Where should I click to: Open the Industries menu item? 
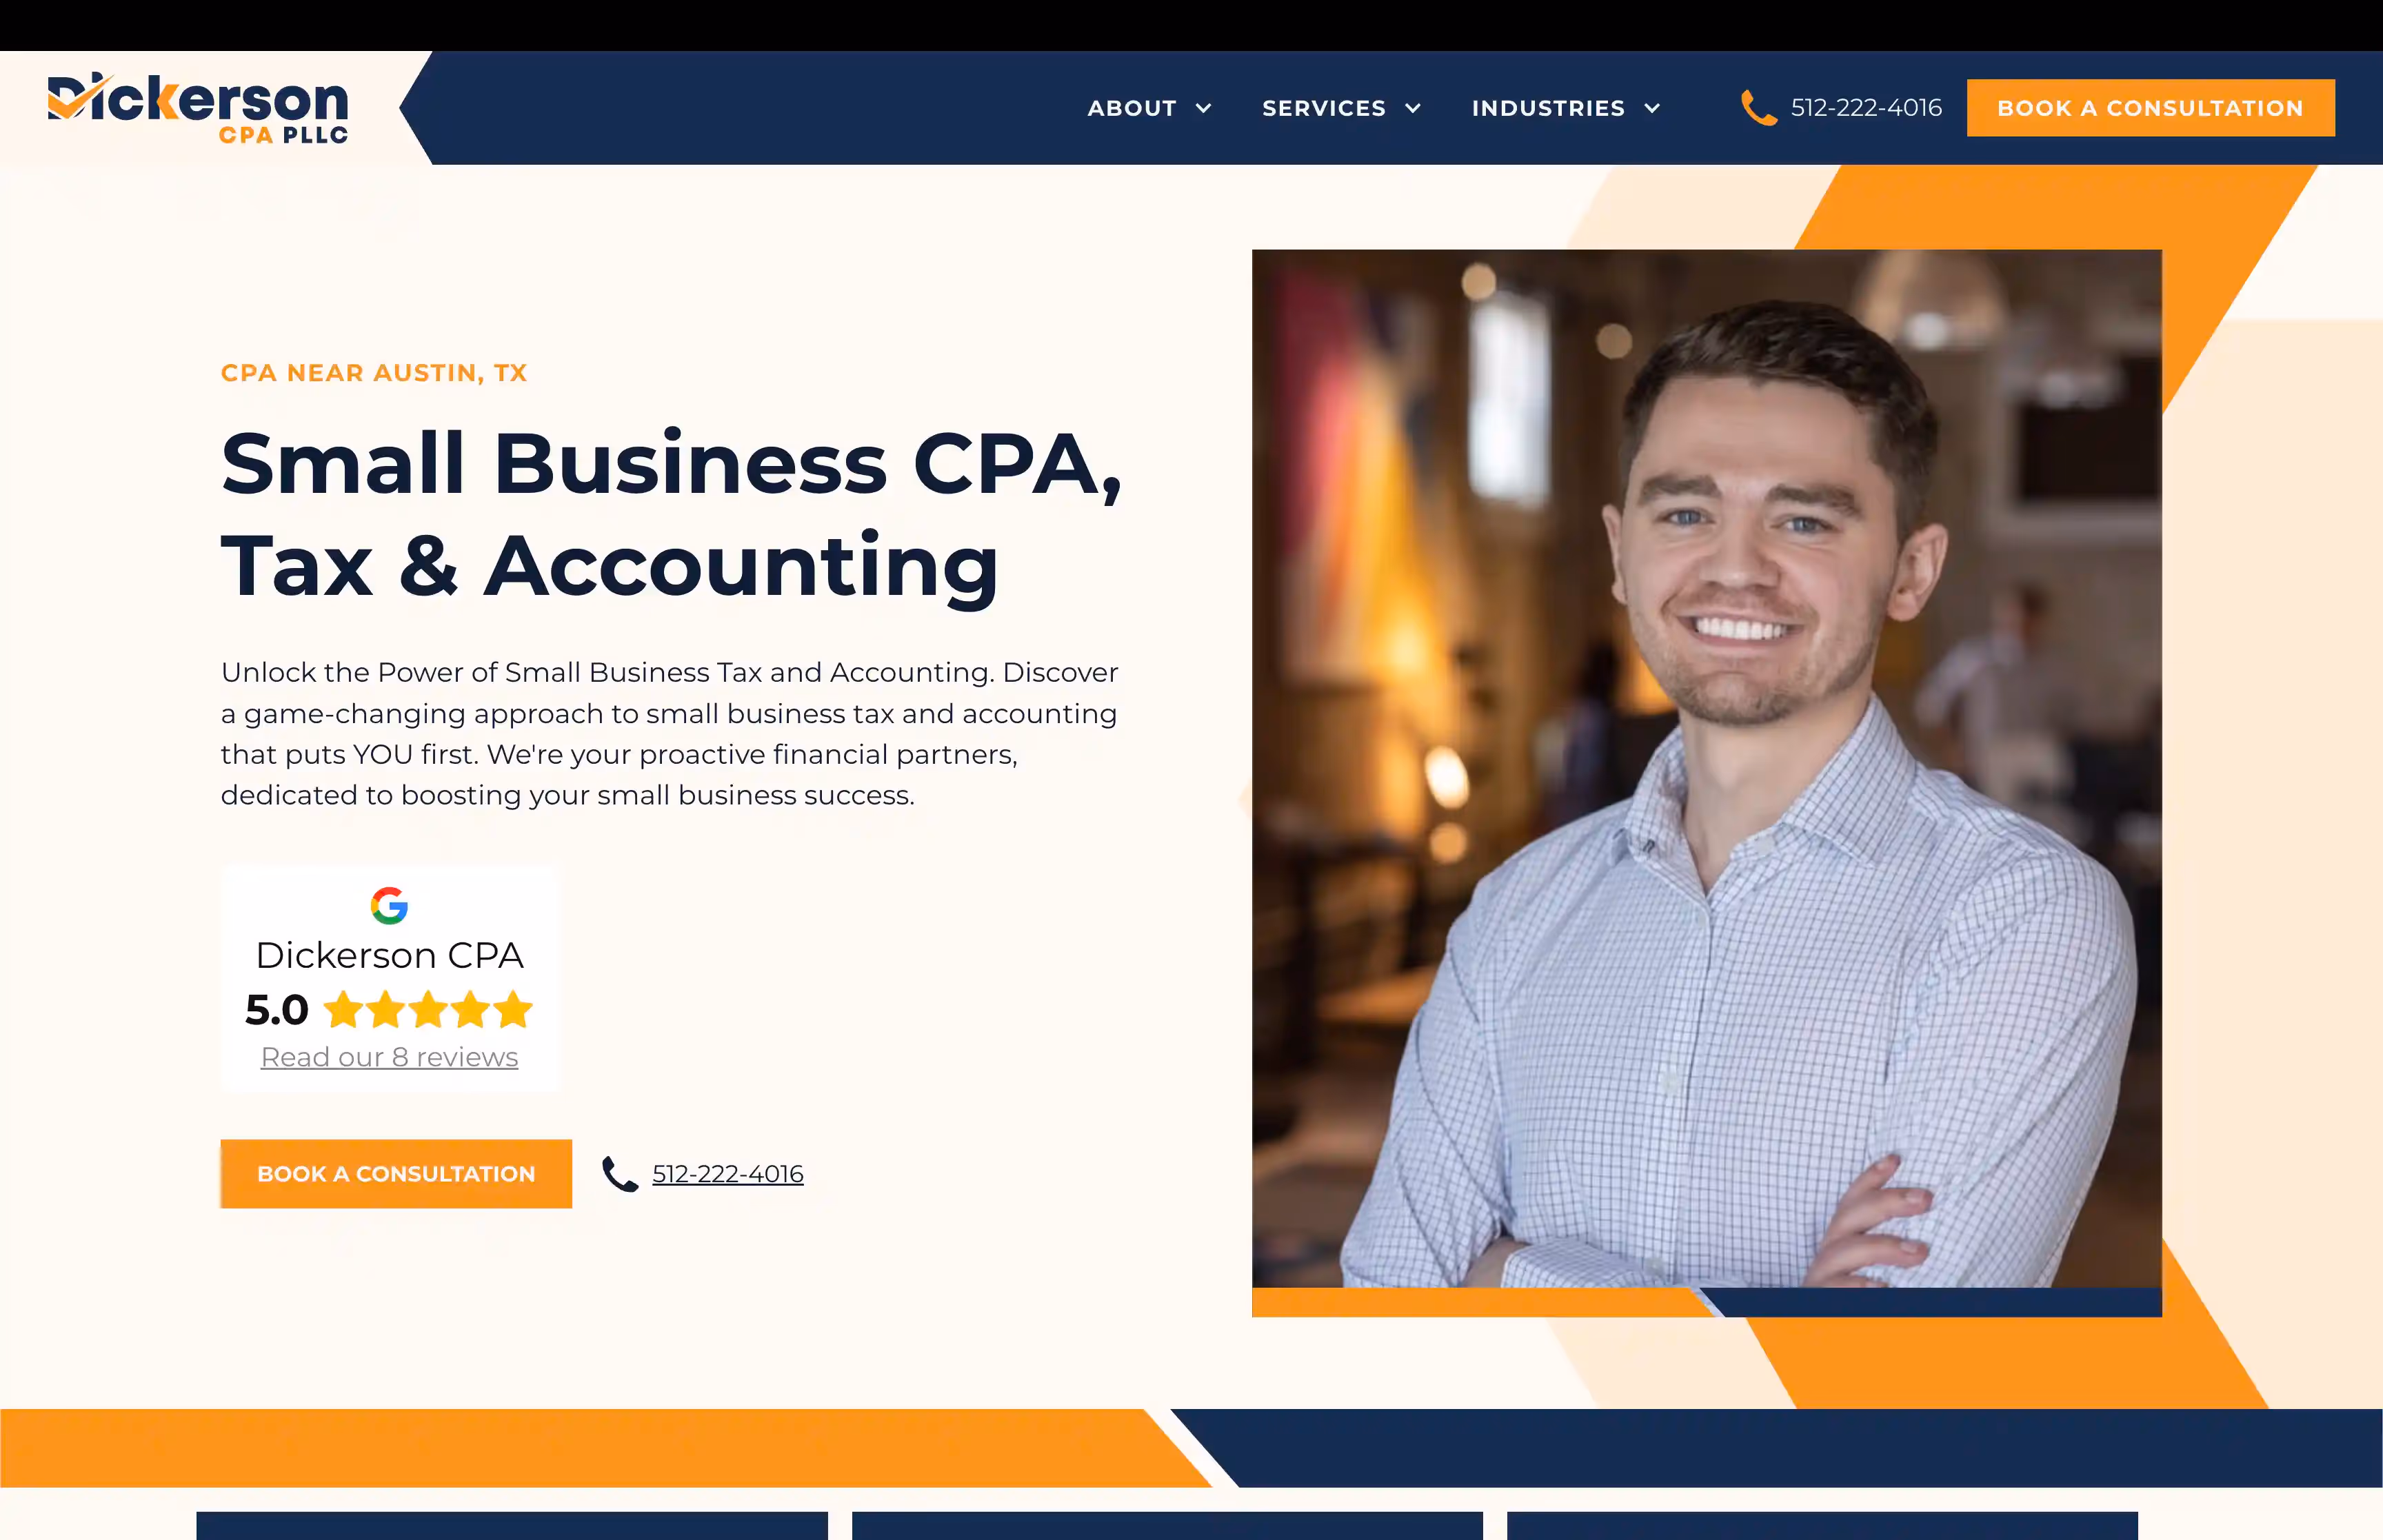(x=1548, y=108)
